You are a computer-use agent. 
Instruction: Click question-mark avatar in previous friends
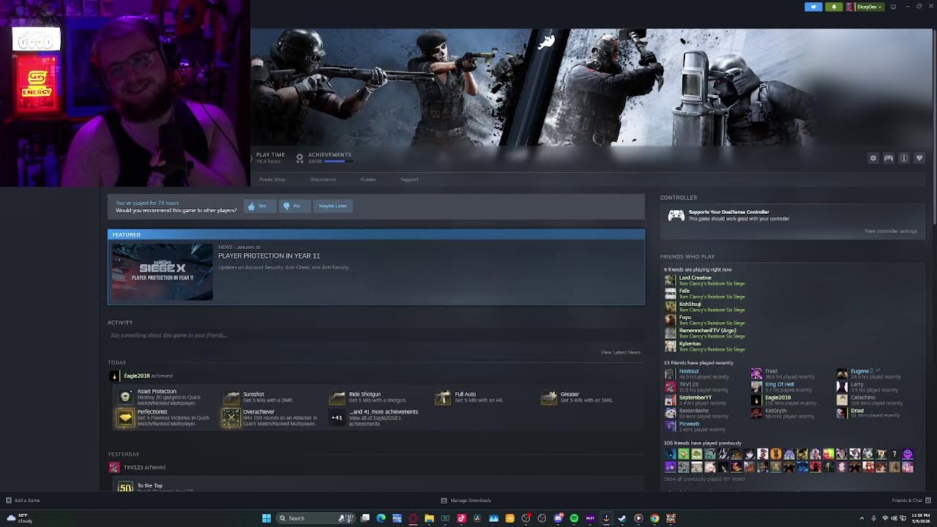895,454
